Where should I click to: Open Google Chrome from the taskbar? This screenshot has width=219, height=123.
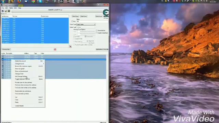click(x=33, y=1)
